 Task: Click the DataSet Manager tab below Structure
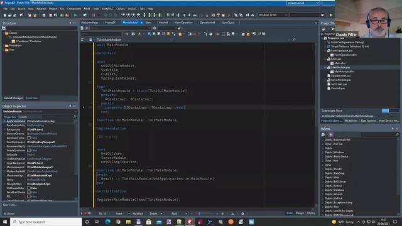[x=13, y=98]
